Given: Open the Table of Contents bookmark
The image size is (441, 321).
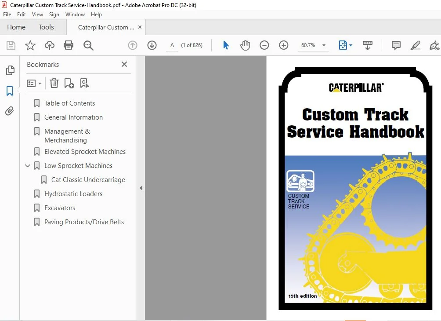Looking at the screenshot, I should click(x=69, y=103).
